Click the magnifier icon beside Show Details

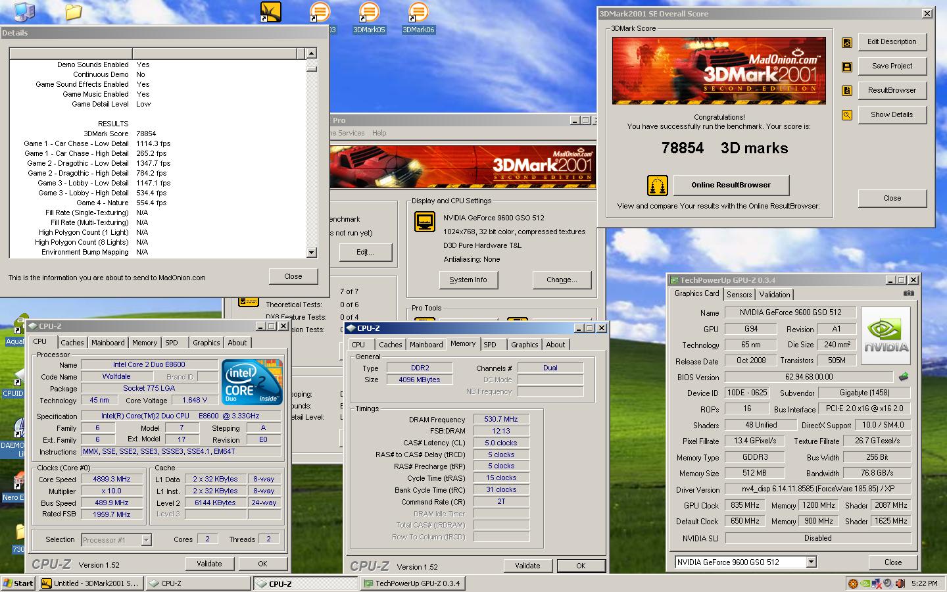pyautogui.click(x=847, y=115)
